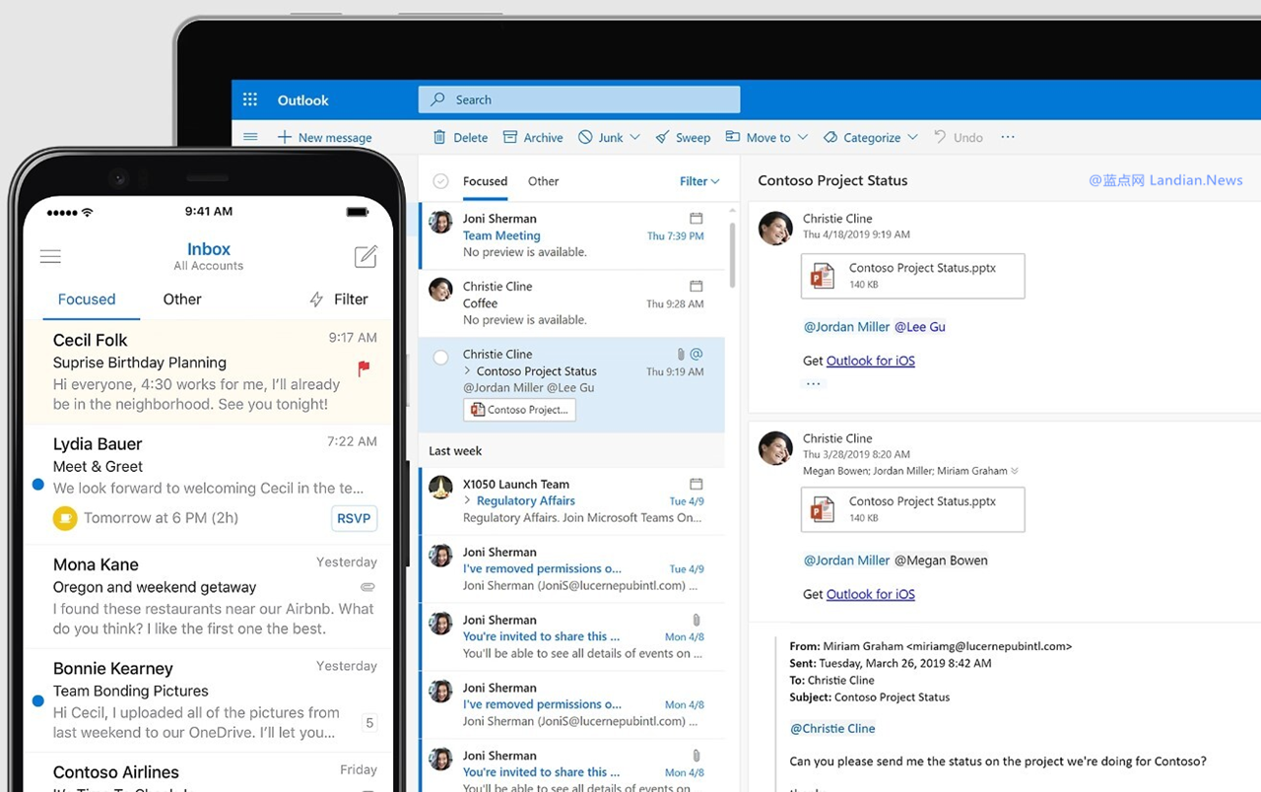
Task: Open the app launcher waffle icon
Action: (250, 99)
